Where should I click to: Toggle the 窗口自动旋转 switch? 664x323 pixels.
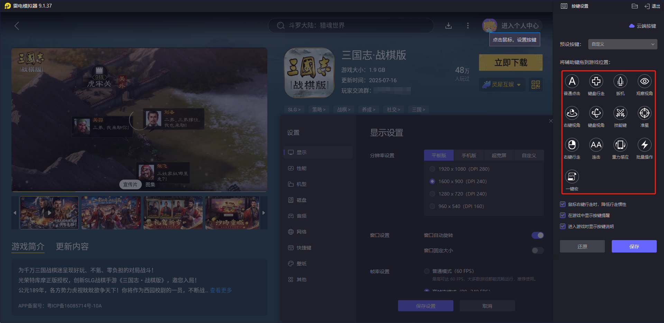tap(538, 235)
